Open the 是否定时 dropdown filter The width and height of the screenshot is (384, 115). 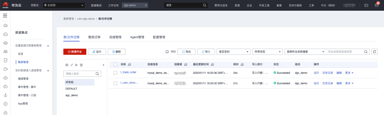coord(233,52)
